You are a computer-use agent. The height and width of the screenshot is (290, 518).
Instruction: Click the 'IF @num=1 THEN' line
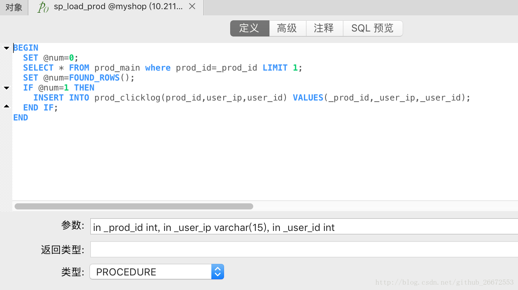(59, 88)
